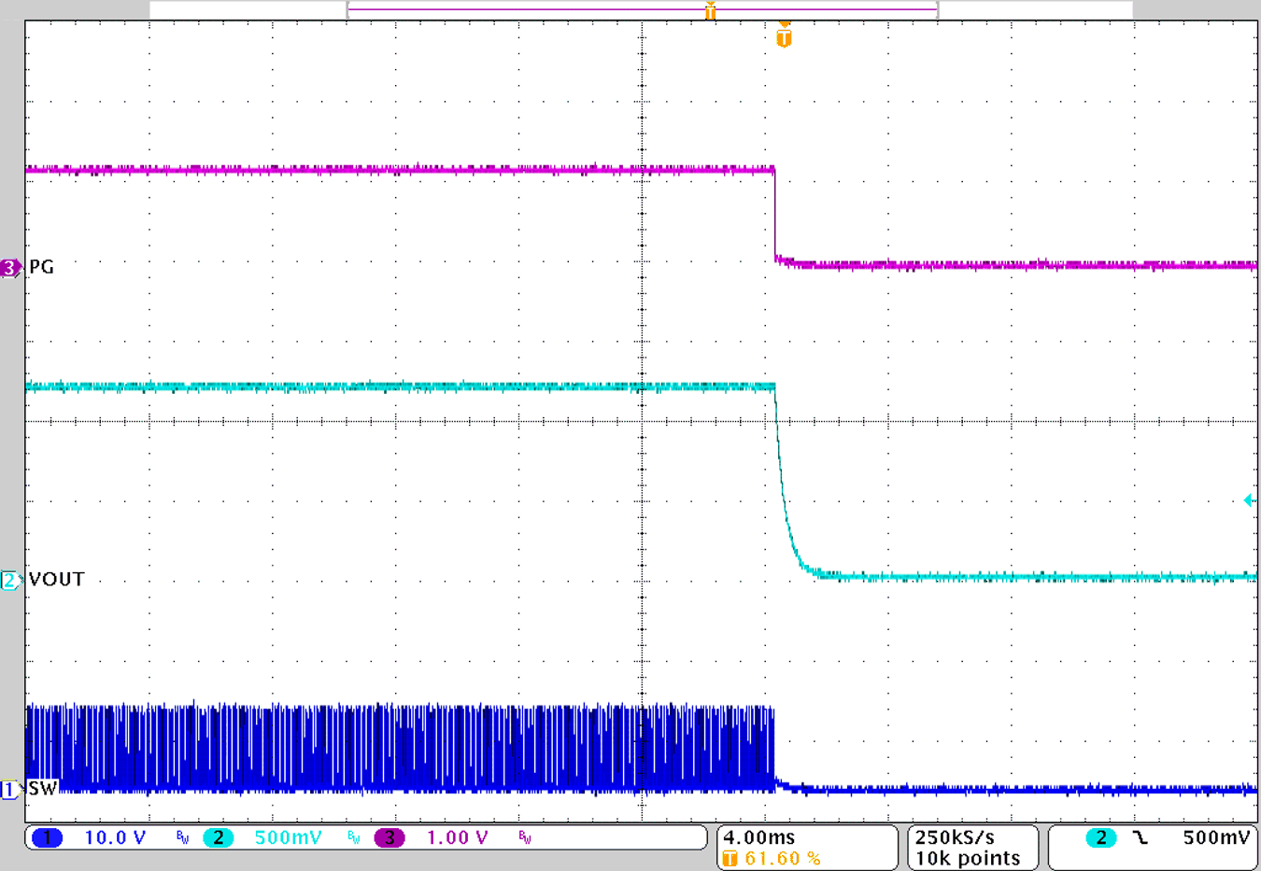Click the cyan trigger level arrow on the right edge
The image size is (1261, 871).
pyautogui.click(x=1252, y=500)
